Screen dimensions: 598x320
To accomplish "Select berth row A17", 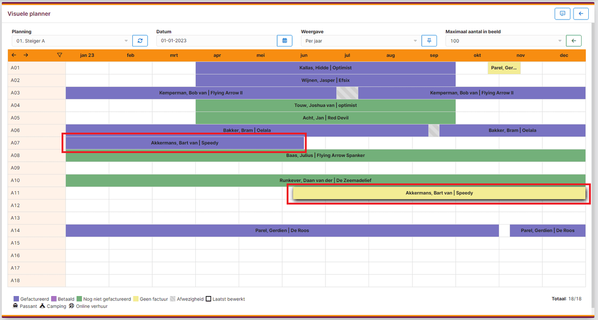I will [x=37, y=268].
